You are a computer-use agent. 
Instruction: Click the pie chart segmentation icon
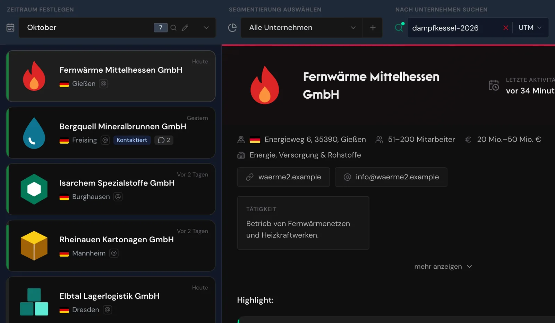(232, 28)
